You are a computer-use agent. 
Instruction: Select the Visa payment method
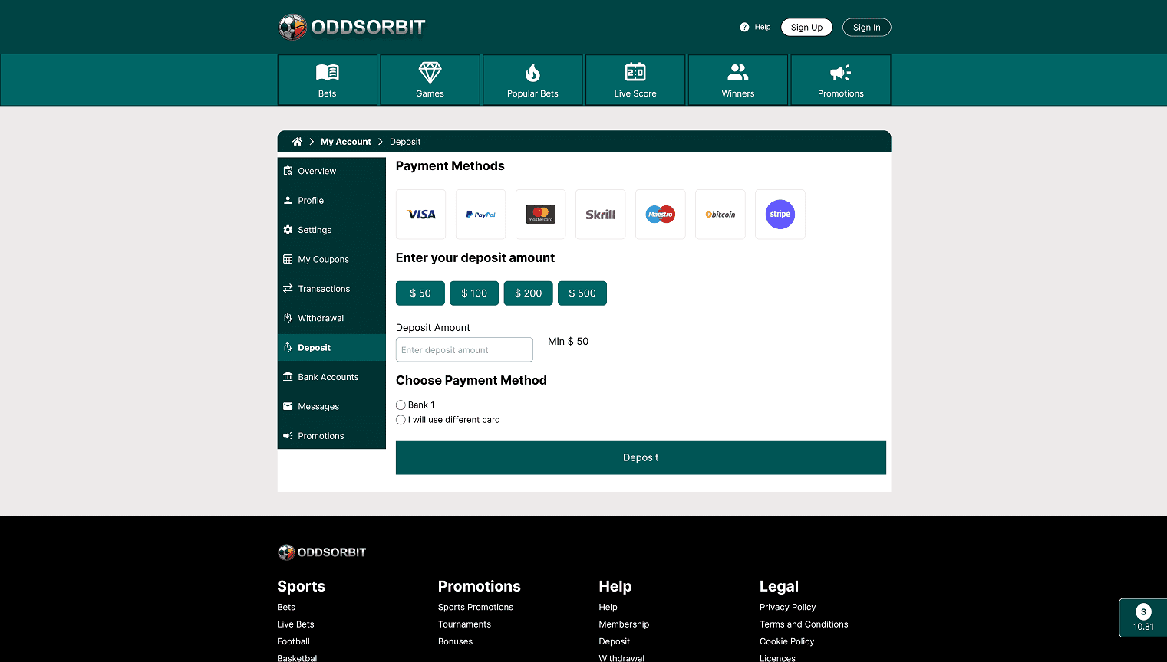[421, 215]
